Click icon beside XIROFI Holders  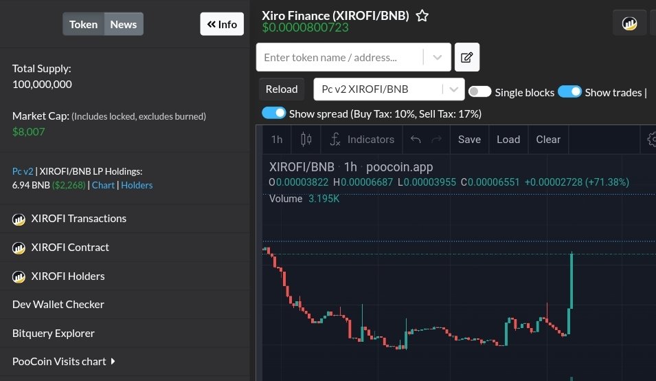[x=19, y=276]
